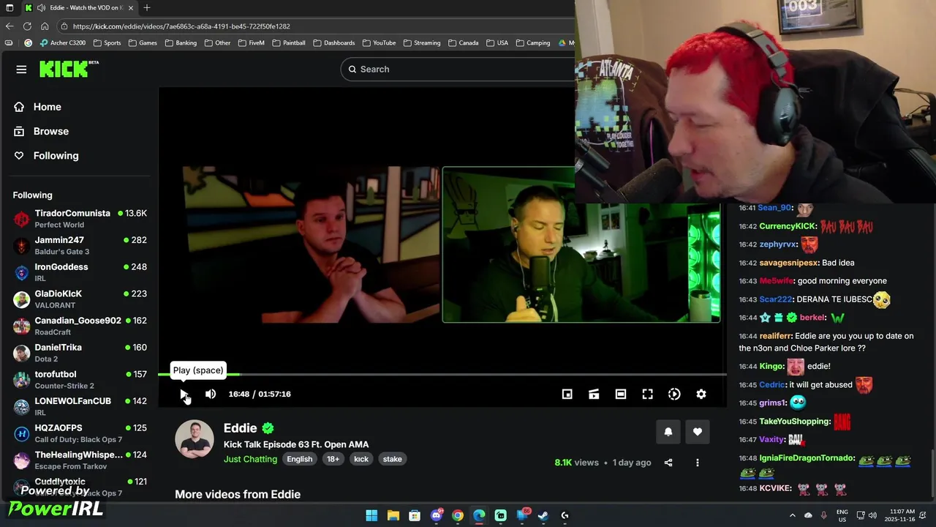Go back in the browser
The height and width of the screenshot is (527, 936).
10,26
